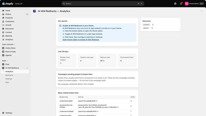Click the /search?q=addd&s404r=1 destination
Screen dimensions: 206x116
click(88, 101)
